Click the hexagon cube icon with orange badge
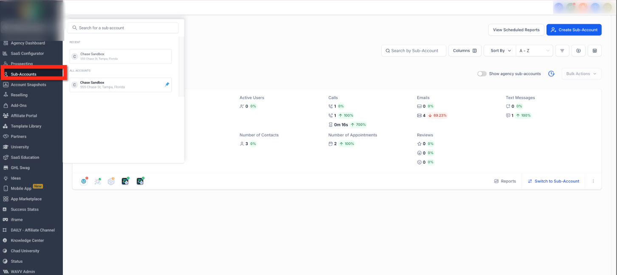Image resolution: width=617 pixels, height=275 pixels. [x=111, y=181]
